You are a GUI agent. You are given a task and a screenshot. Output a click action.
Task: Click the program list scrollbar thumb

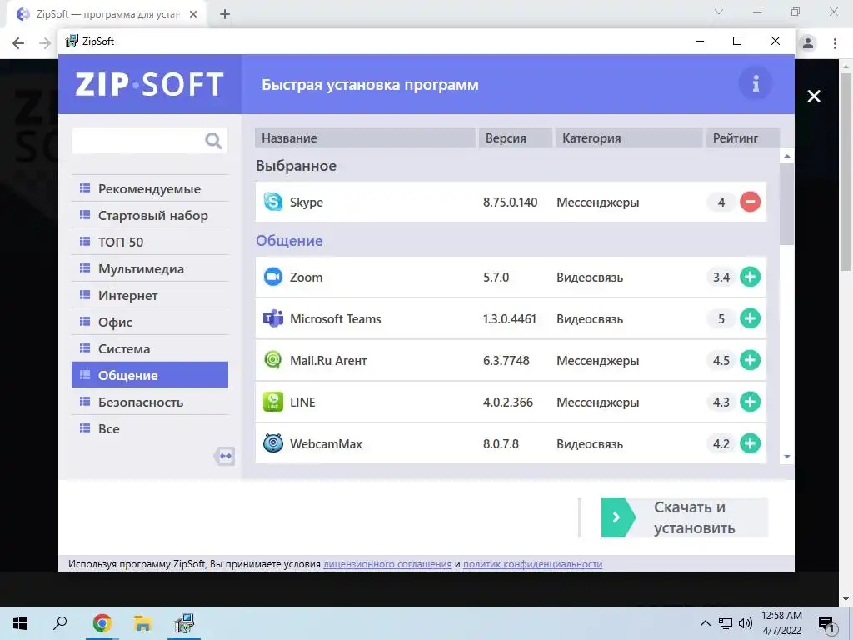coord(786,204)
